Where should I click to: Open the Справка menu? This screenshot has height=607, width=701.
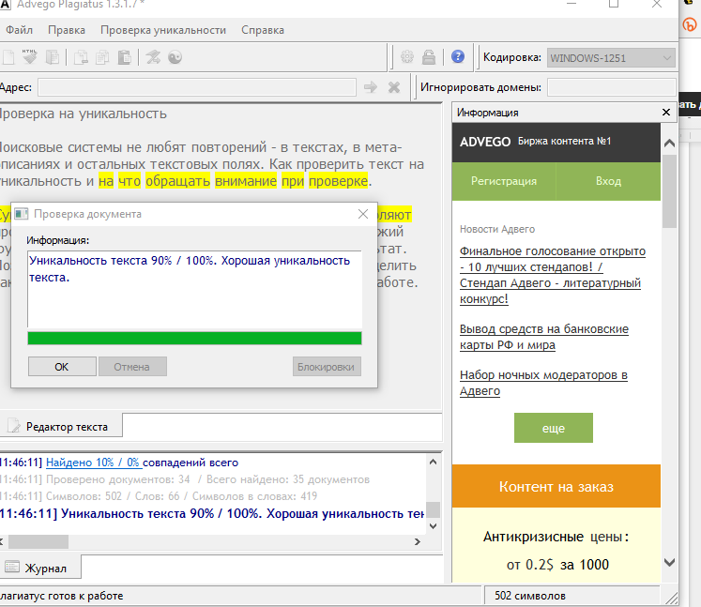click(x=263, y=30)
